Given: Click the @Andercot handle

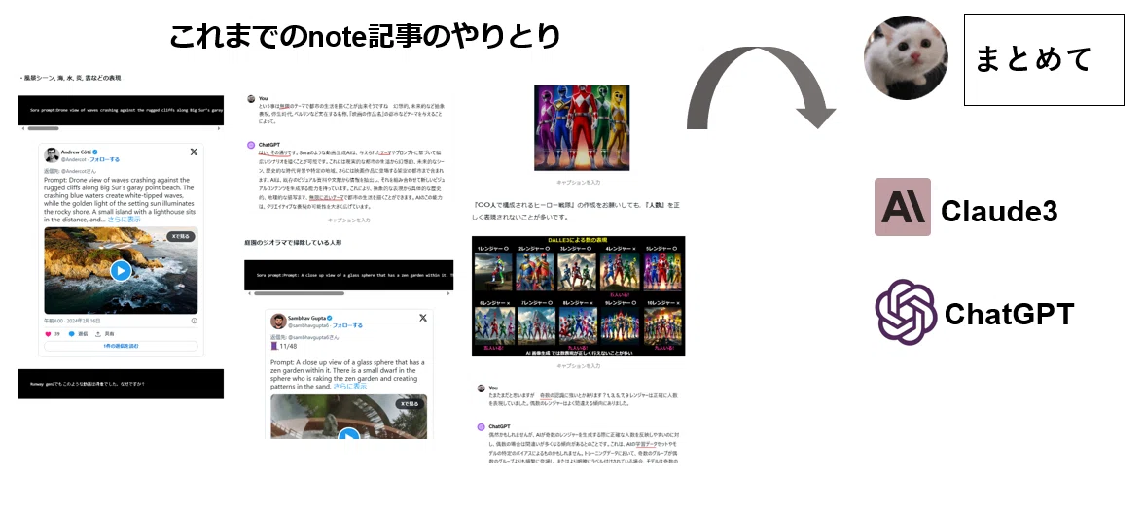Looking at the screenshot, I should click(76, 159).
